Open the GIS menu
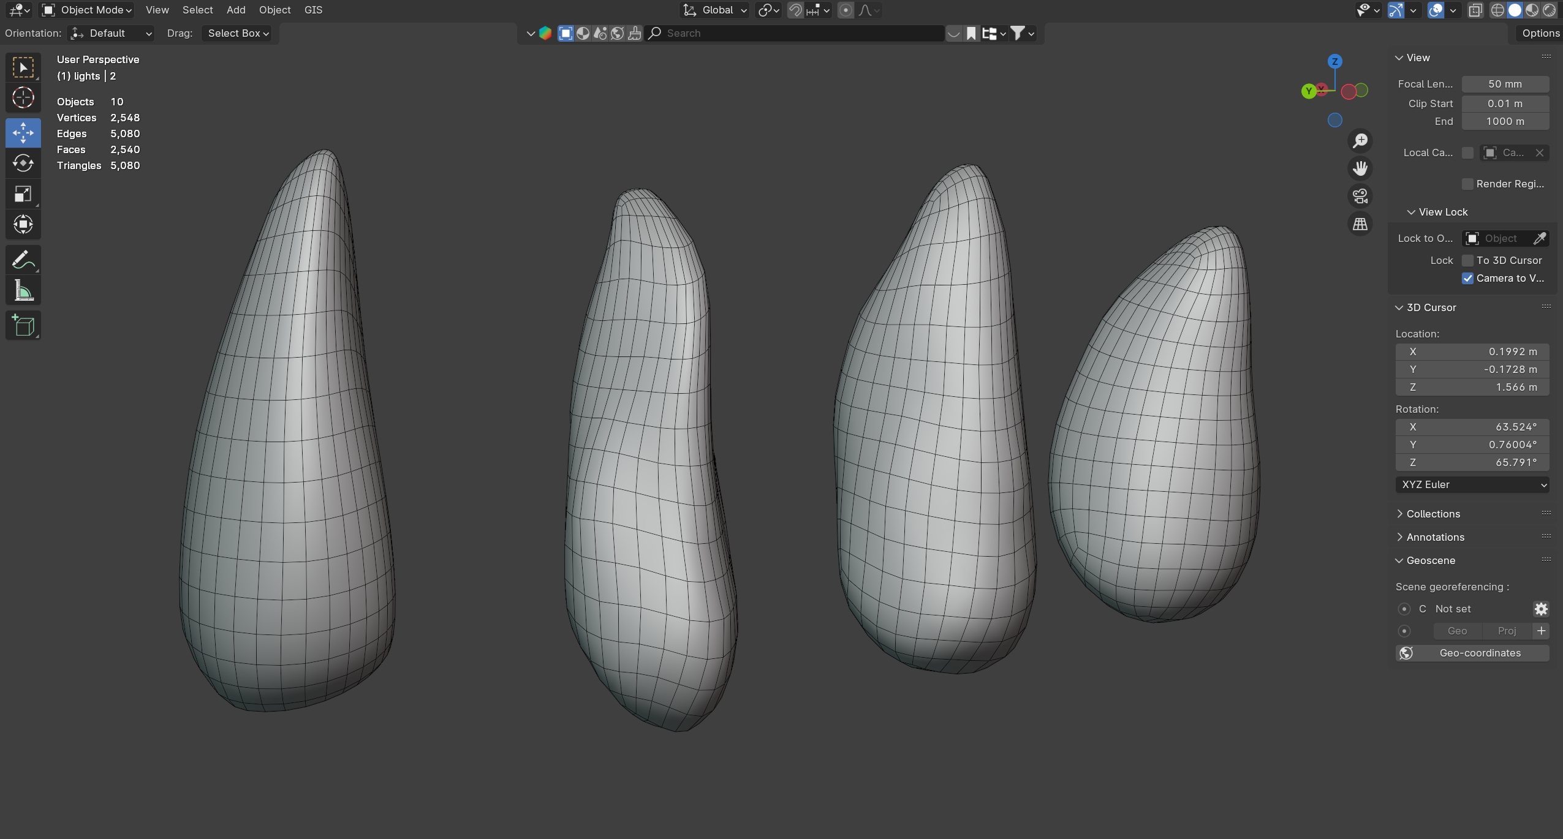The height and width of the screenshot is (839, 1563). (x=313, y=10)
